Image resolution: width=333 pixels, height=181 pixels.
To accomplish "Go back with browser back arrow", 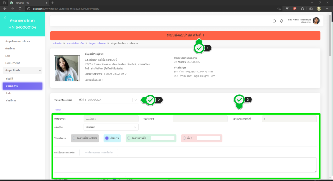I will pyautogui.click(x=5, y=8).
